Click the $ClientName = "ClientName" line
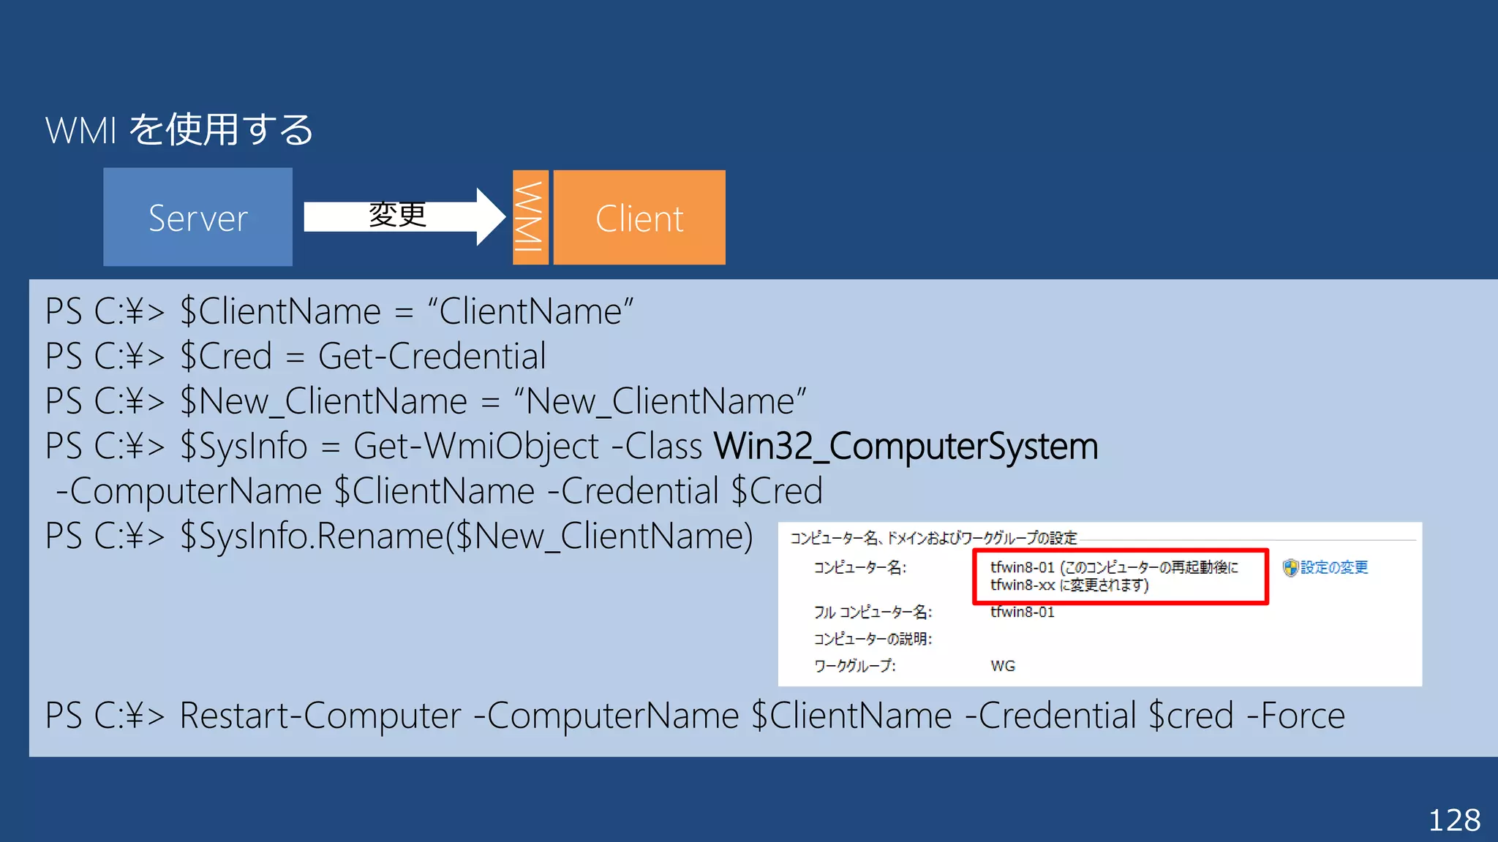The image size is (1498, 842). coord(339,311)
